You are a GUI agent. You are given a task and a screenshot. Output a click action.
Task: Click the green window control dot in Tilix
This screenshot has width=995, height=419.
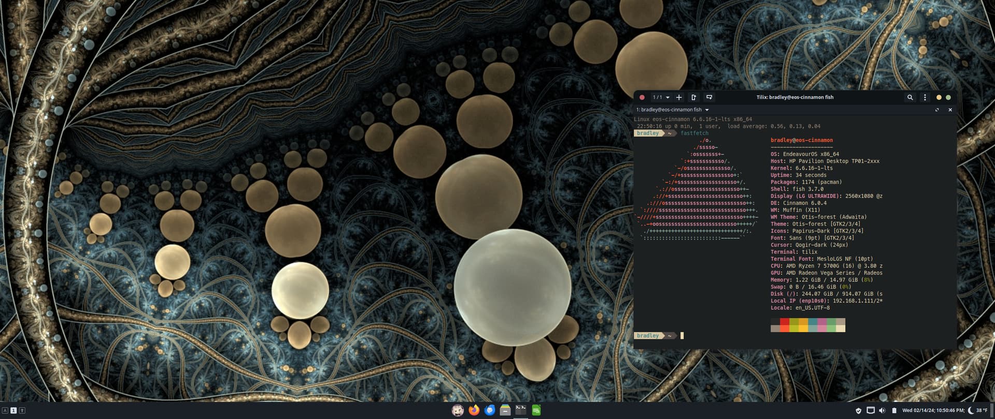coord(948,97)
